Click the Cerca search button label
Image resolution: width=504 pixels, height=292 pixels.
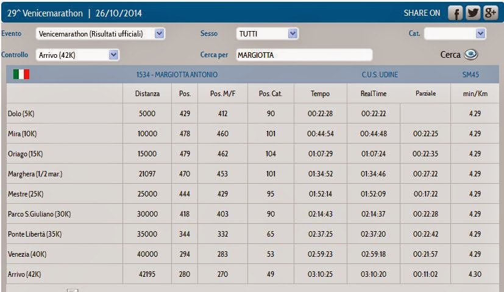pos(450,55)
